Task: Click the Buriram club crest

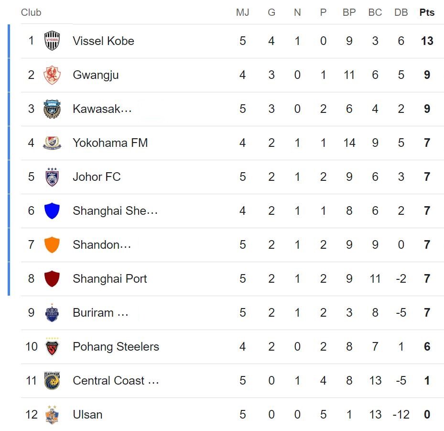Action: (52, 313)
